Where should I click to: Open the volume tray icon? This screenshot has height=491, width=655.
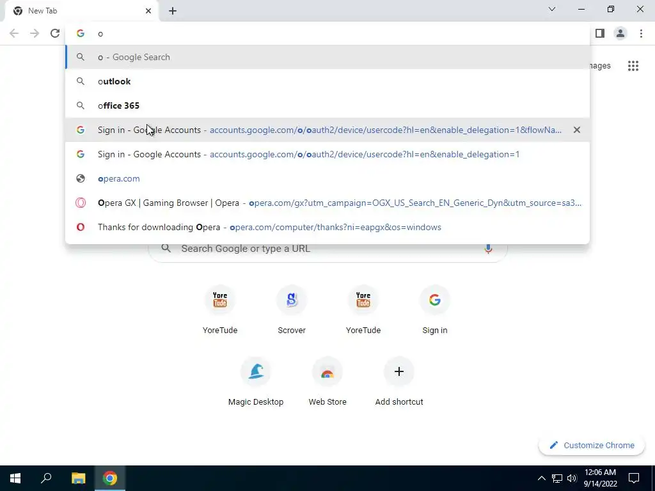(x=572, y=478)
